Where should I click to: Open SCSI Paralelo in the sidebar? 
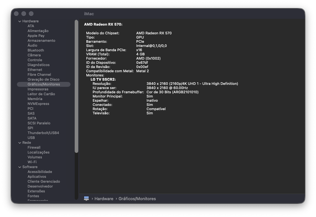(39, 123)
